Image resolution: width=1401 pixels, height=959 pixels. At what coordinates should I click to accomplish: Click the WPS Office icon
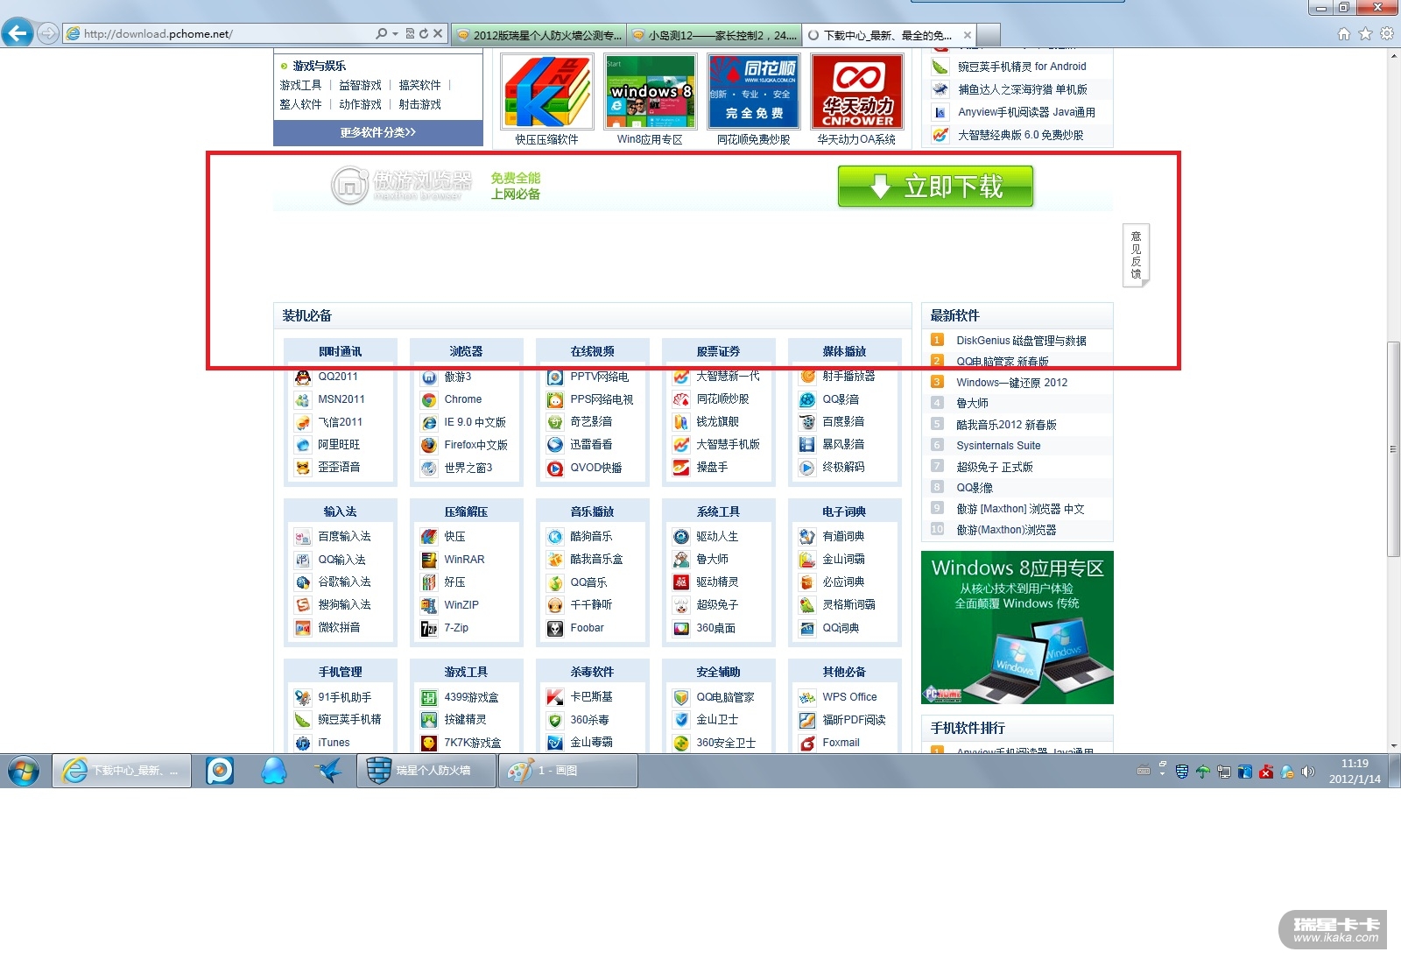[807, 697]
